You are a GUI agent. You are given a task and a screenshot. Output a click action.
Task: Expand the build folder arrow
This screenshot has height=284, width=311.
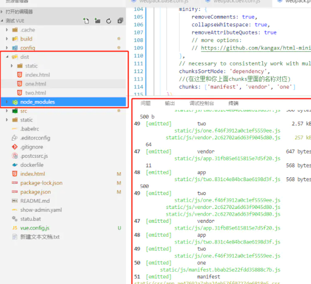[x=7, y=39]
